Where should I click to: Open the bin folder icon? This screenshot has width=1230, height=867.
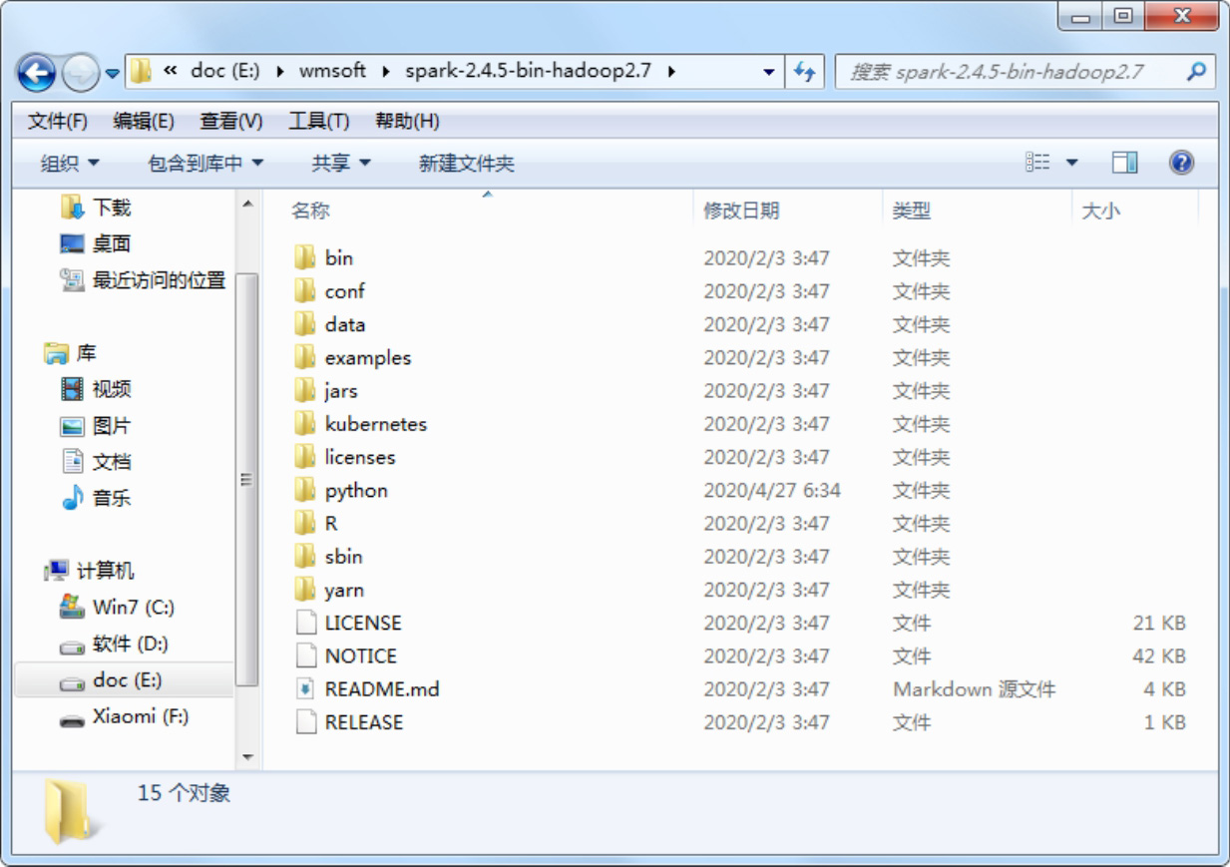[x=305, y=257]
